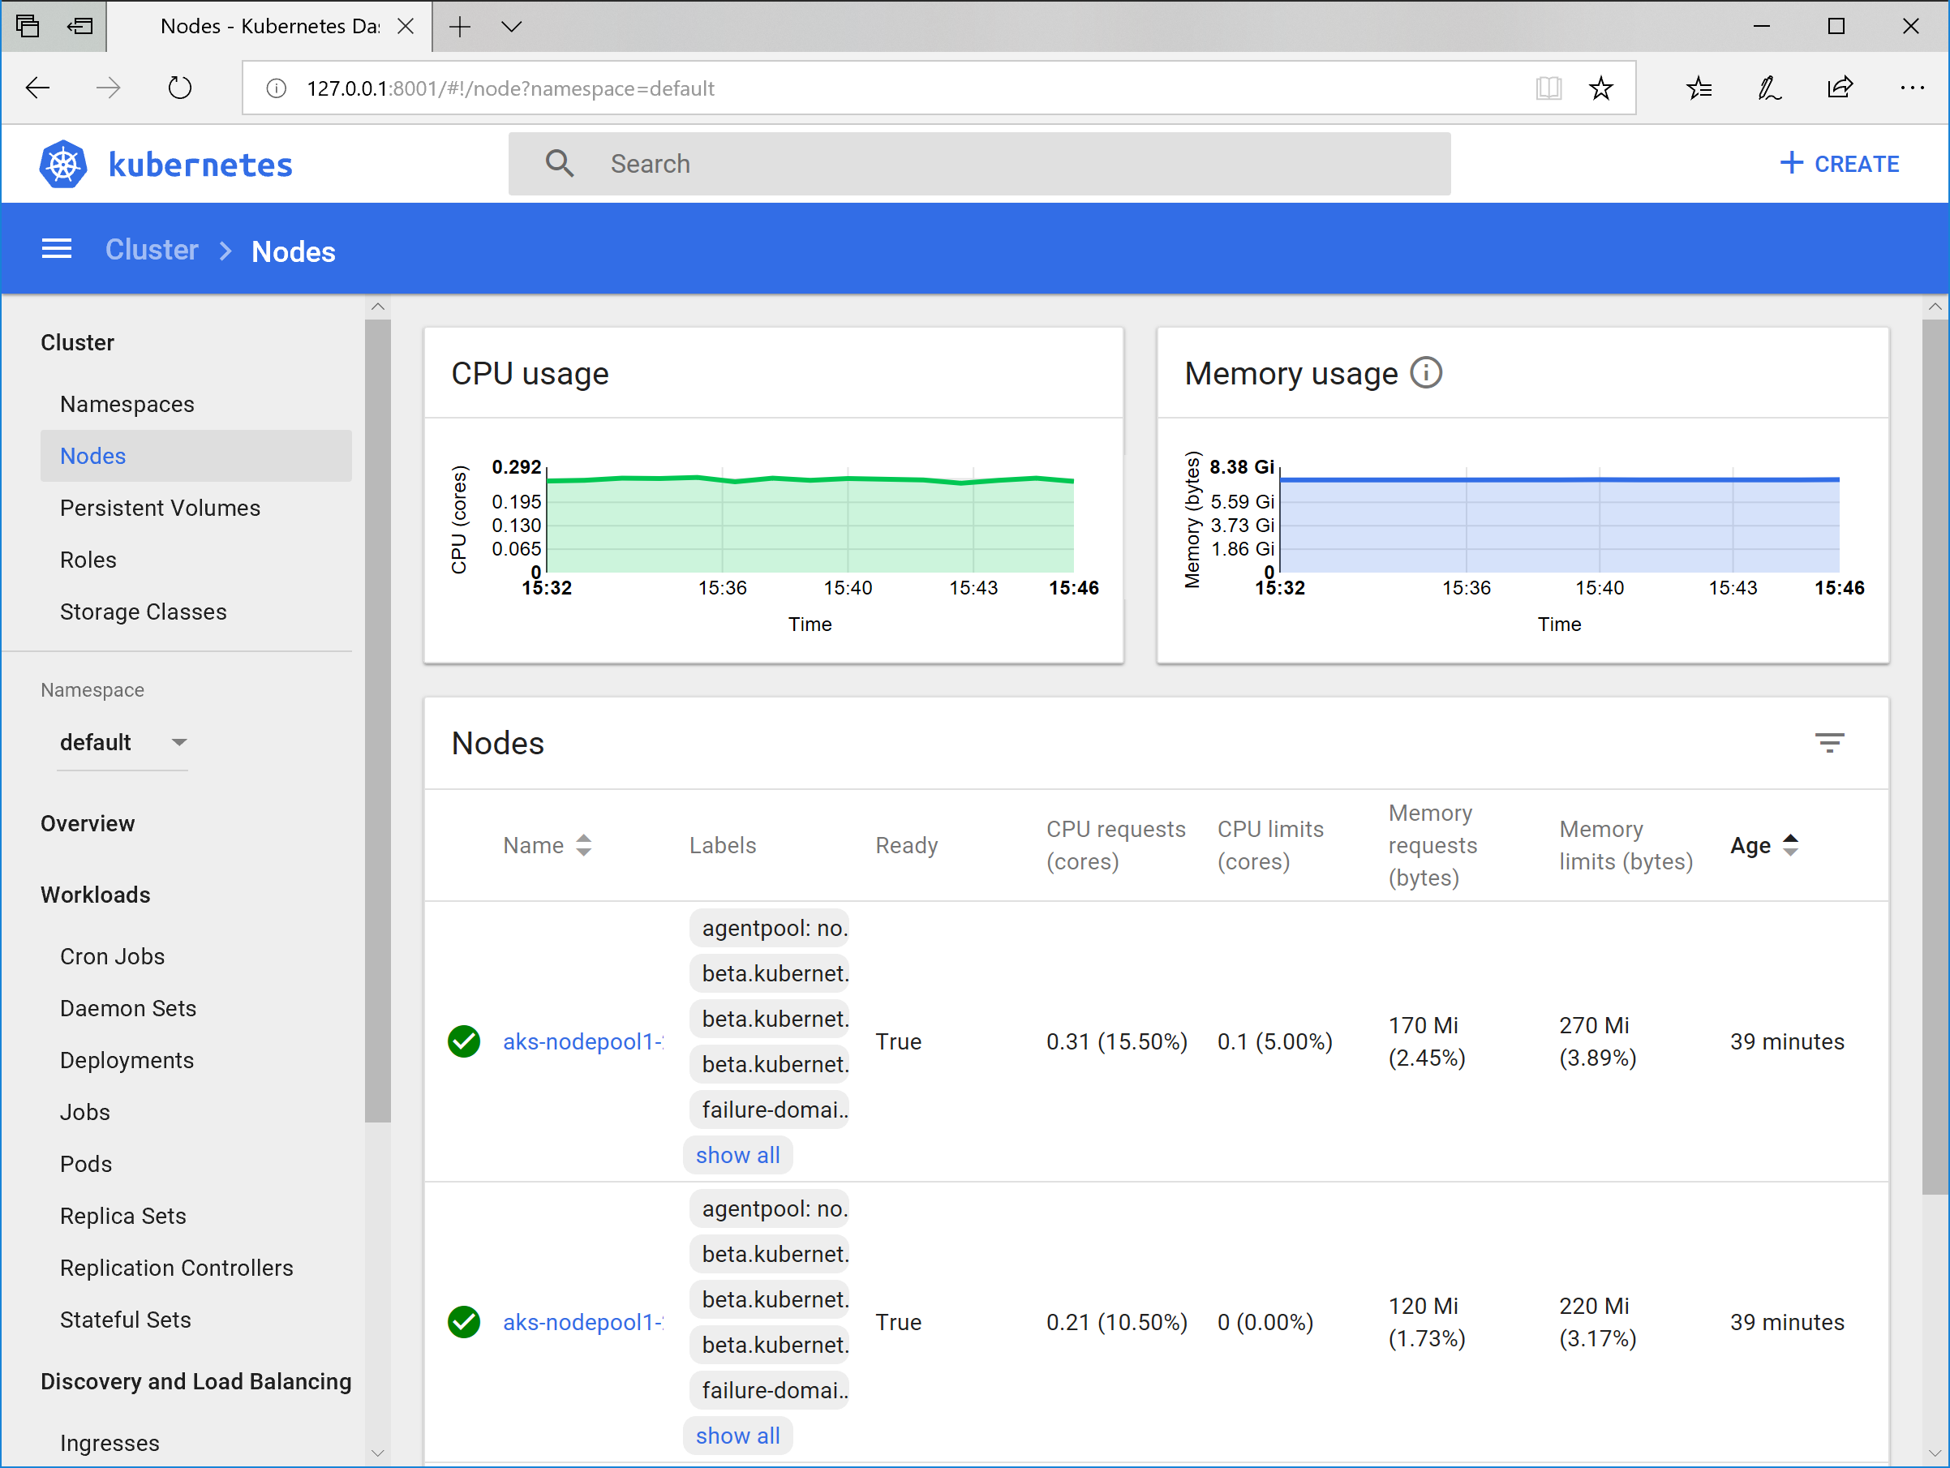Open Cluster heading in sidebar
1950x1468 pixels.
78,342
